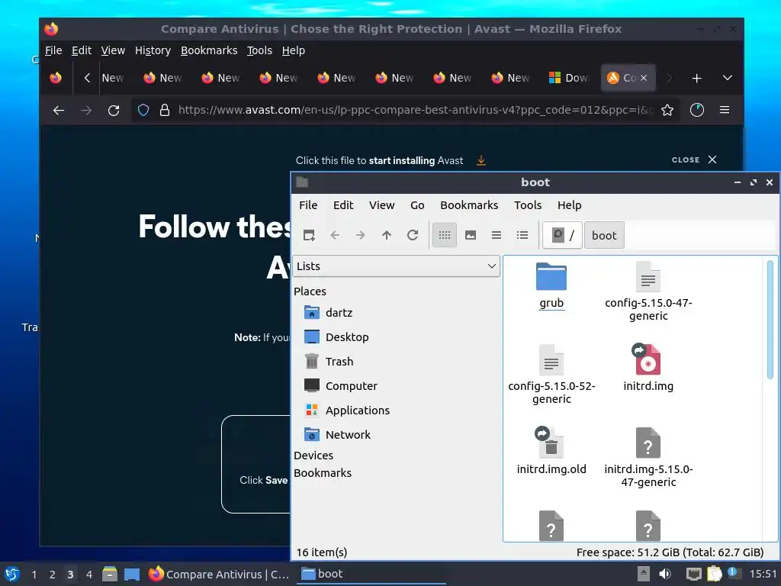Screen dimensions: 781x586
Task: Open the Firefox hamburger application menu
Action: coord(725,110)
